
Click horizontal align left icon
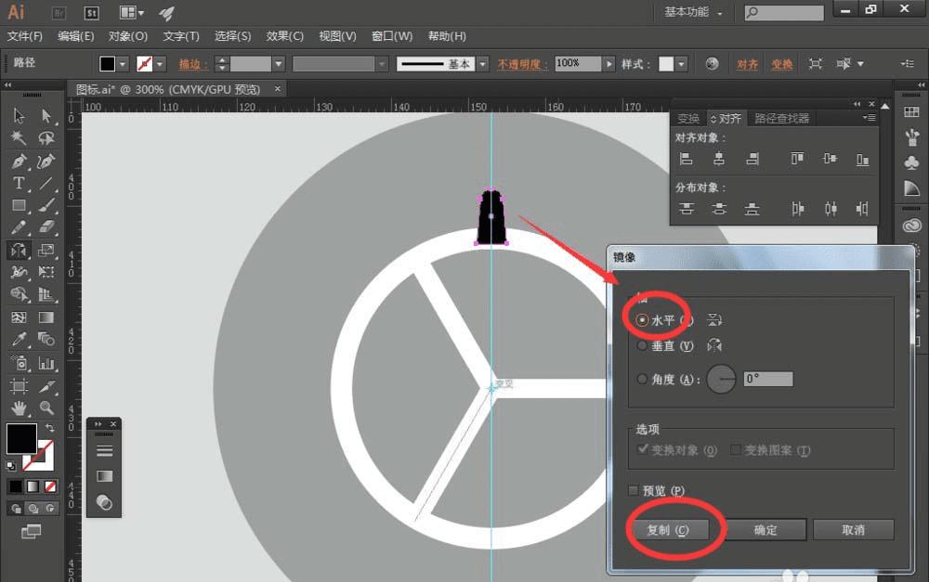point(687,159)
